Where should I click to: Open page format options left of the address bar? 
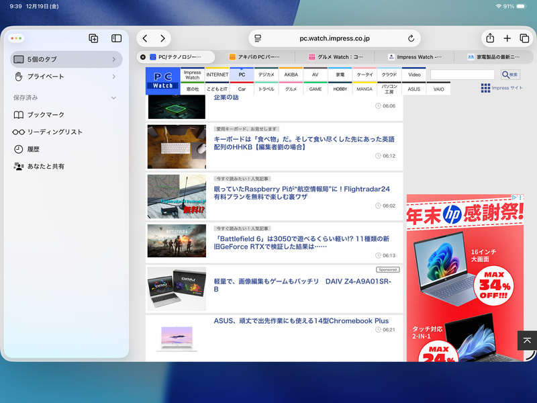coord(258,38)
